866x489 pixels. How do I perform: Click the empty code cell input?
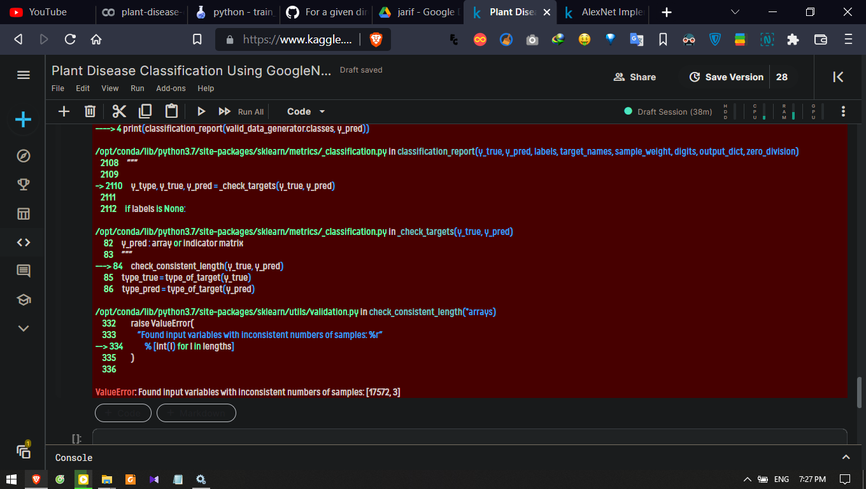(470, 437)
